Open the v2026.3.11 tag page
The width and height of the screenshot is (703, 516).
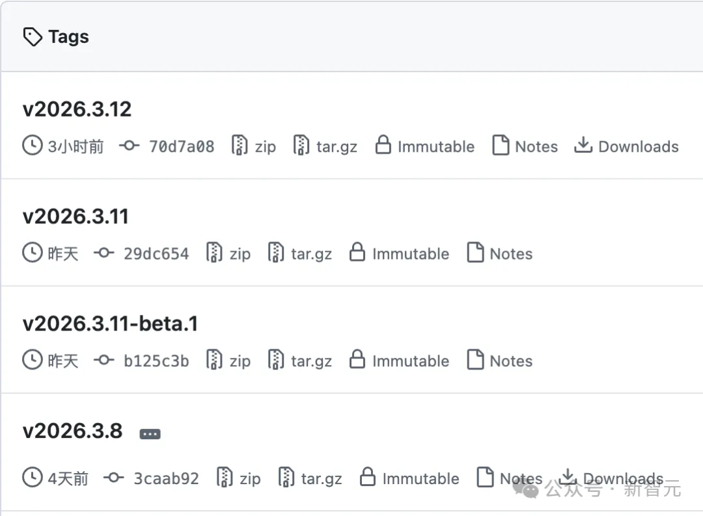(x=76, y=216)
